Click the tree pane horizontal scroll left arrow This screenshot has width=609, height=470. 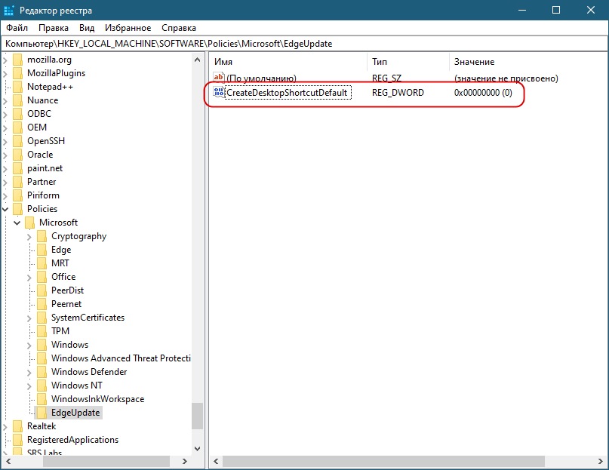click(x=8, y=461)
